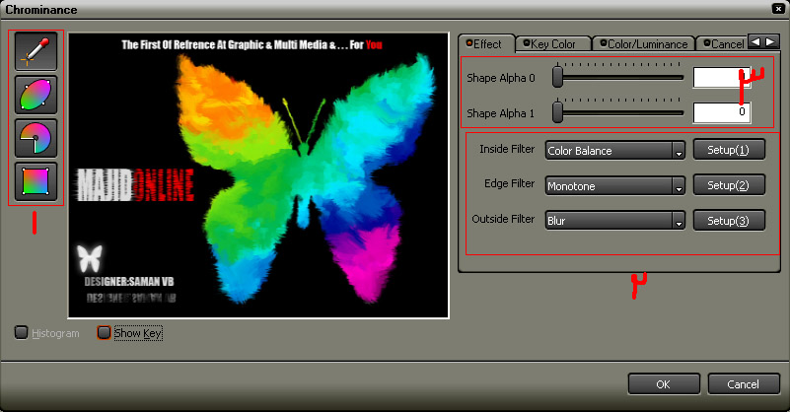Click the Setup(2) button
The image size is (790, 412).
pos(729,185)
